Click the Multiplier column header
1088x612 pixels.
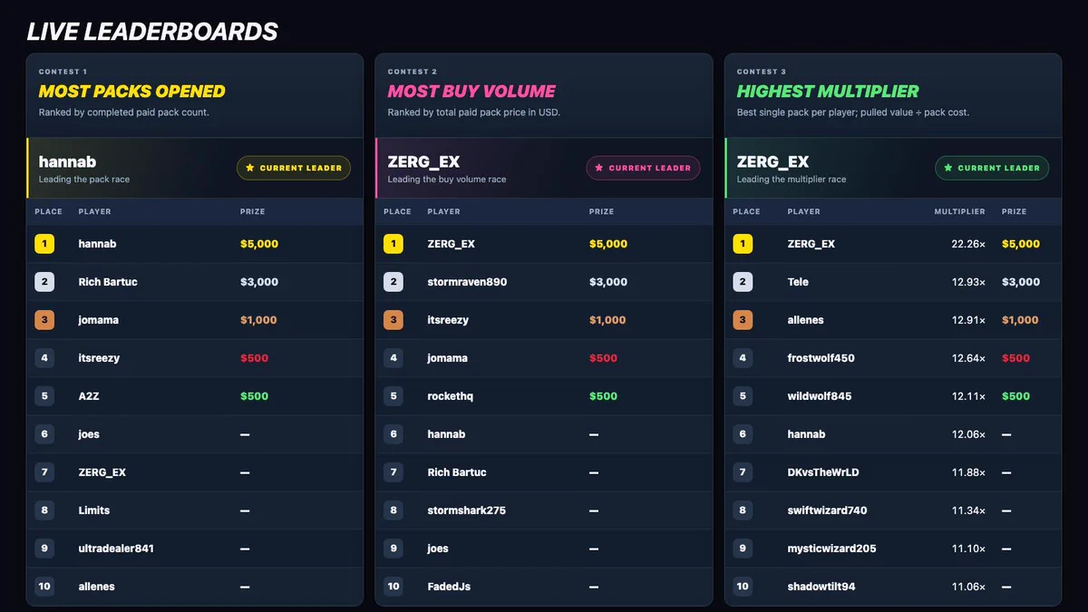tap(959, 211)
